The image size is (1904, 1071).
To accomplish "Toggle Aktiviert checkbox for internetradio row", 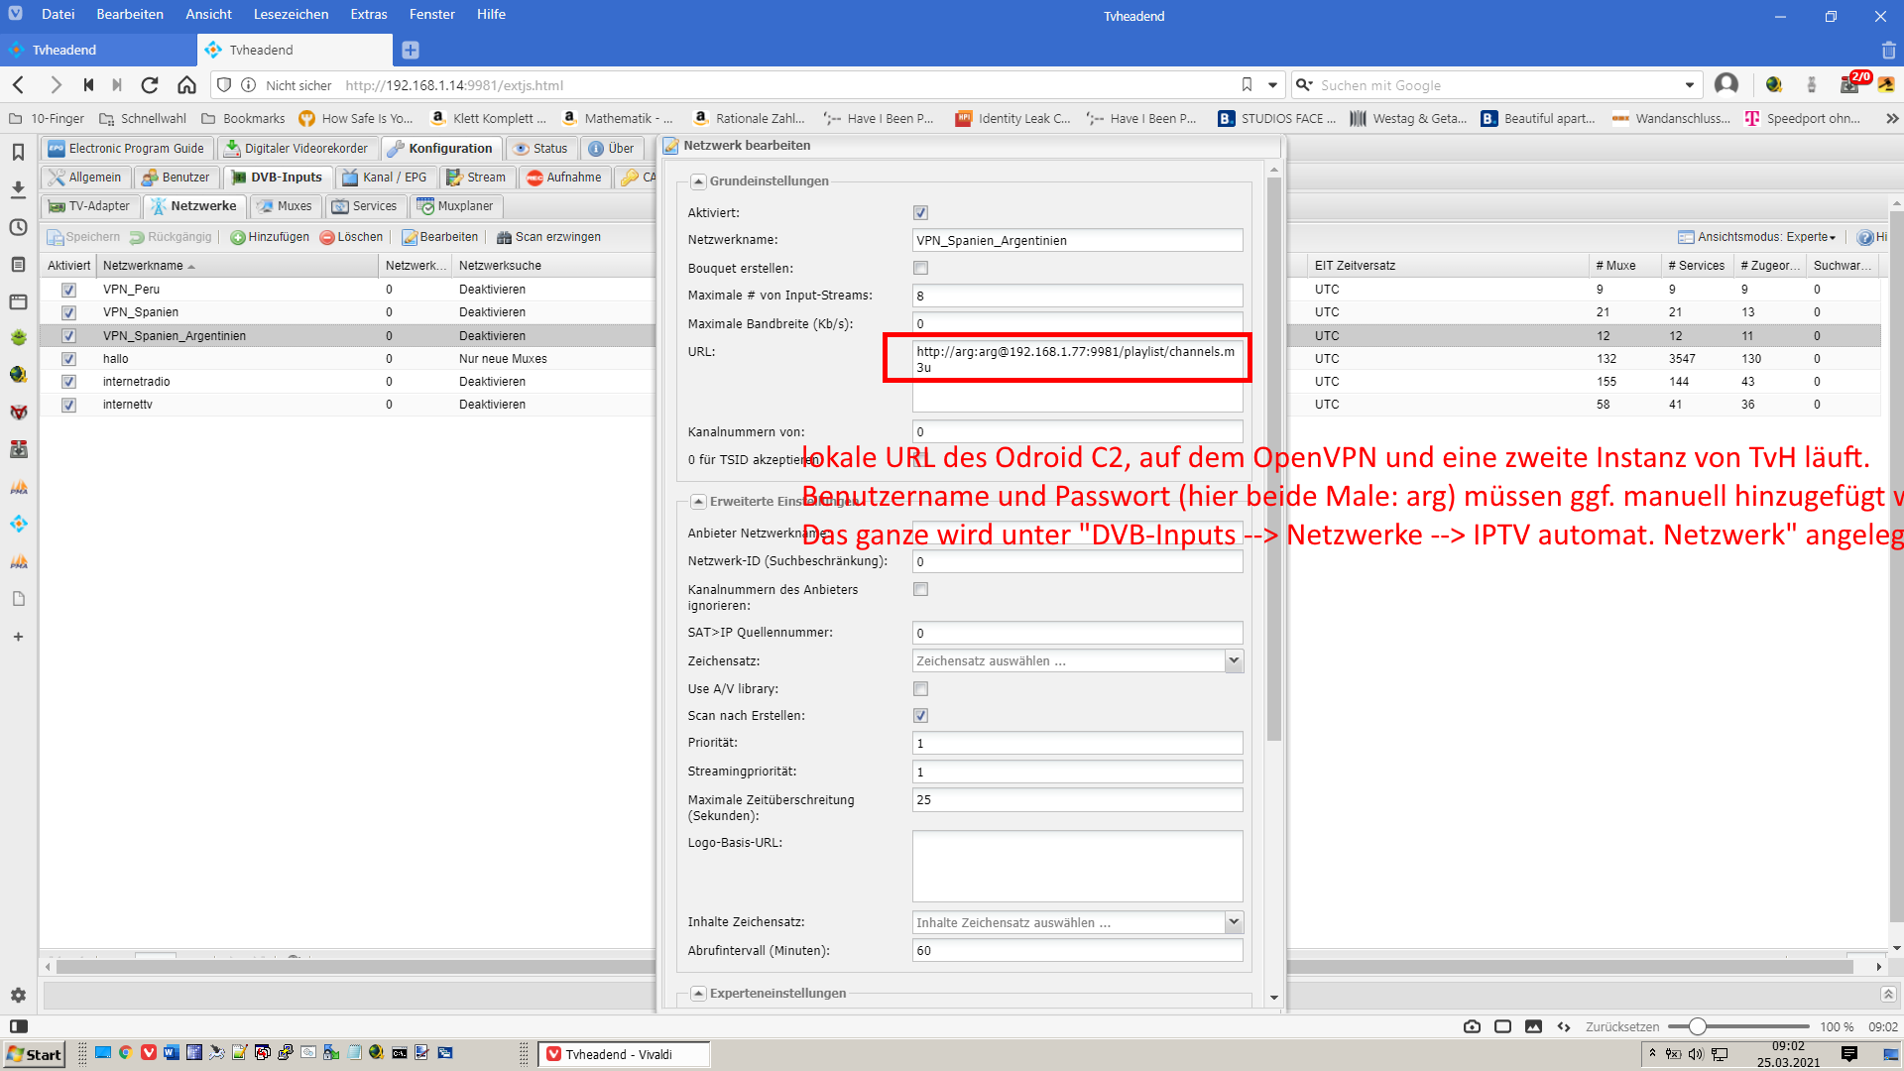I will 68,382.
